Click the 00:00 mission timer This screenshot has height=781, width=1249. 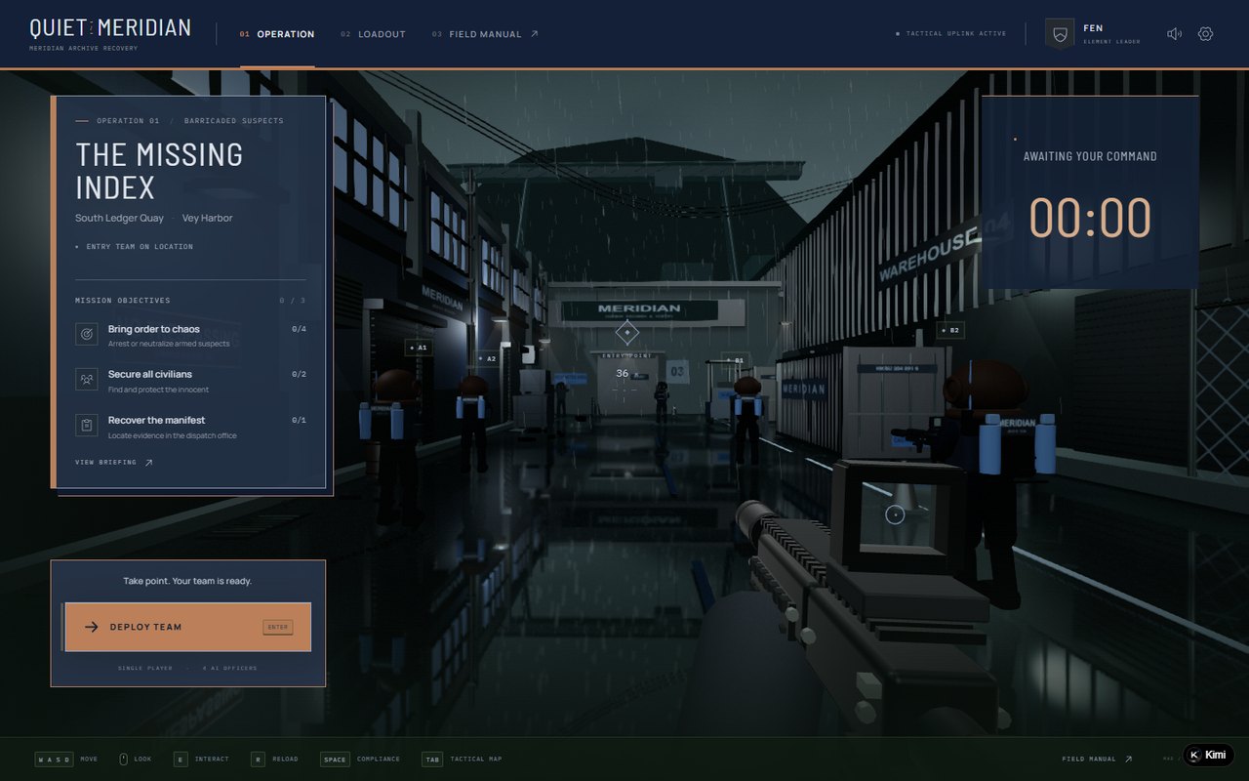[x=1090, y=217]
